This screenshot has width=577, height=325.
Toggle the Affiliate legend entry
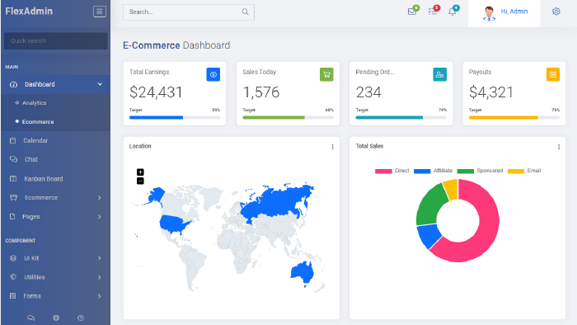pos(433,171)
